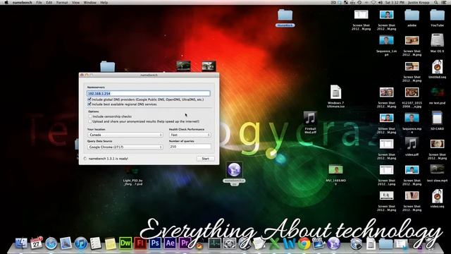The height and width of the screenshot is (254, 451).
Task: Check 'Include censorship checks' option
Action: click(x=90, y=116)
